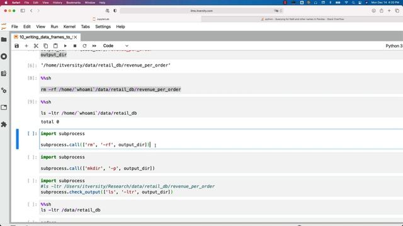Viewport: 403px width, 226px height.
Task: Click the cell with ls -ltr /home/`whoami`/data/retail_db
Action: [221, 107]
